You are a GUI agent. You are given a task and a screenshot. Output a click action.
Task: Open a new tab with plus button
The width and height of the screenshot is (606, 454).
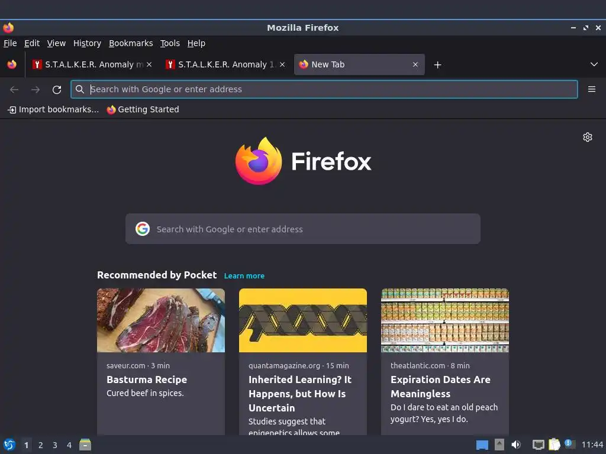pyautogui.click(x=437, y=65)
